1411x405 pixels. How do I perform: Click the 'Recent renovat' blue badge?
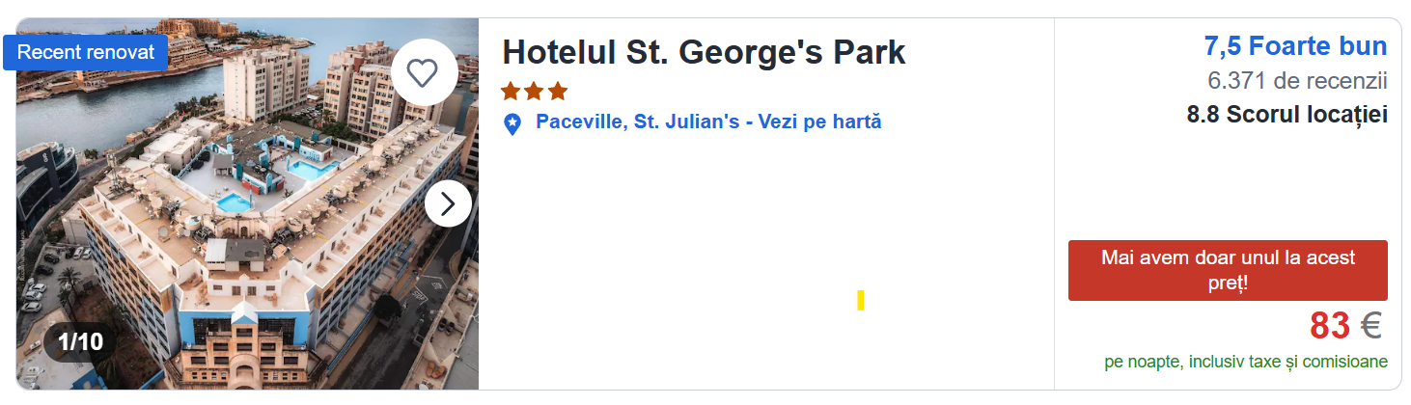coord(86,53)
